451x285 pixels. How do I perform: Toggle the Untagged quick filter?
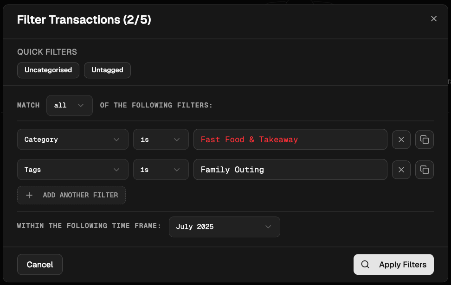(107, 70)
